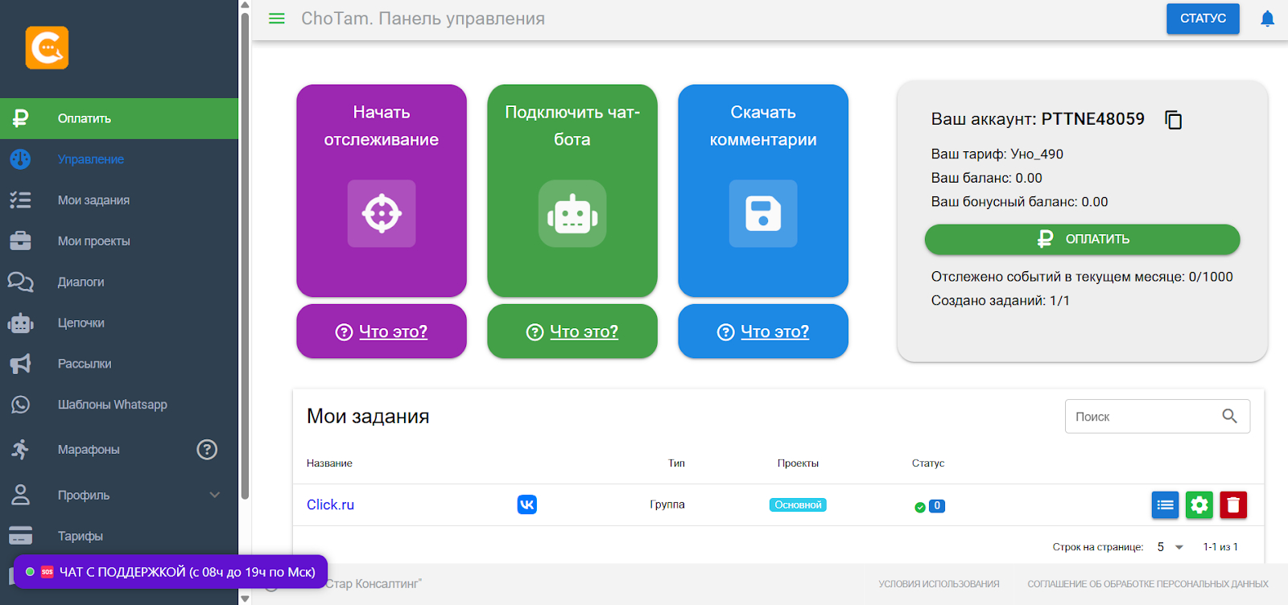The height and width of the screenshot is (605, 1288).
Task: Click the green status check in Click.ru row
Action: [919, 507]
